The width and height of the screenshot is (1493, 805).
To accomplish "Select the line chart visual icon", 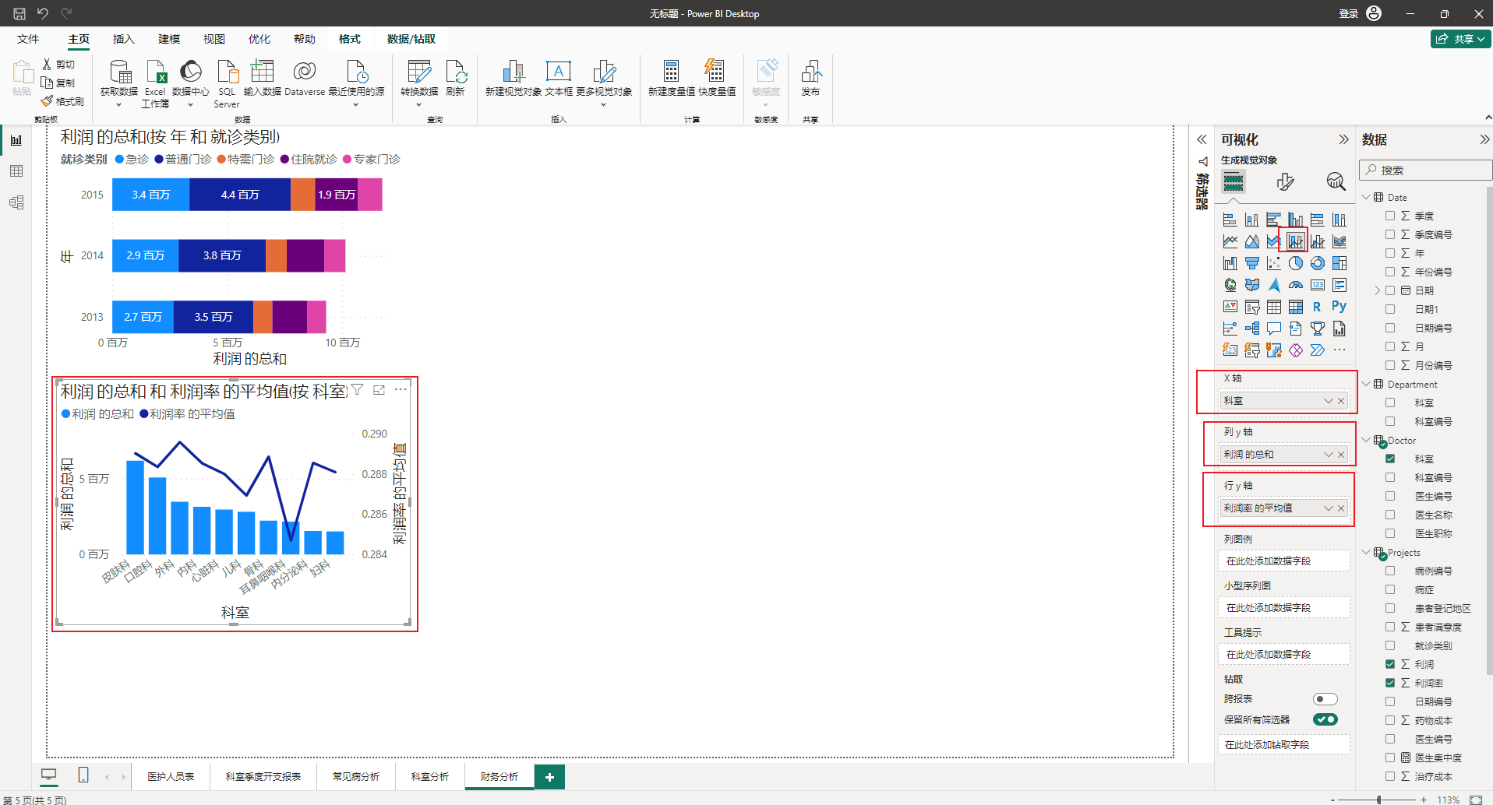I will pyautogui.click(x=1230, y=241).
